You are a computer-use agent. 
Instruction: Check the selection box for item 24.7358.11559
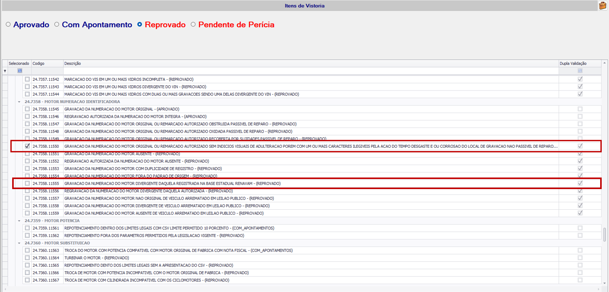click(27, 213)
